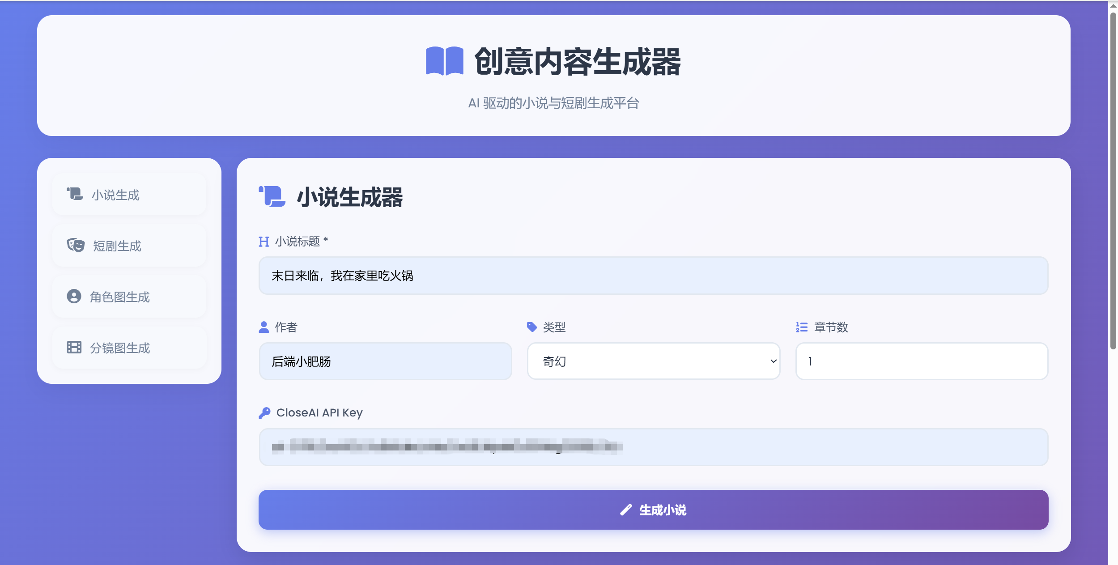Click the 小说标题 input field
The height and width of the screenshot is (565, 1118).
(x=653, y=276)
